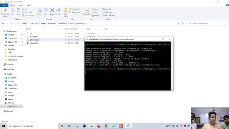Open OneDrive in navigation pane
Image resolution: width=229 pixels, height=129 pixels.
pos(10,69)
